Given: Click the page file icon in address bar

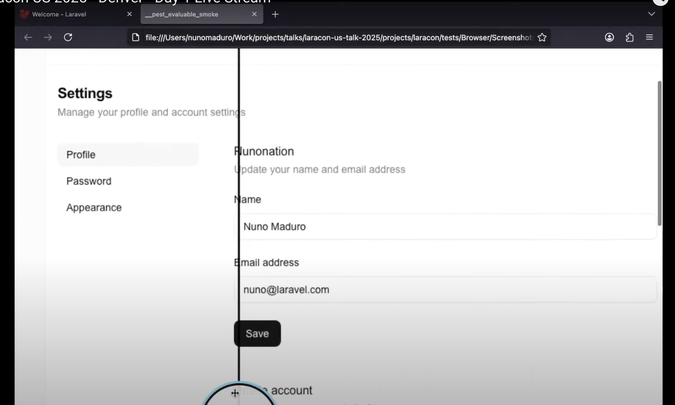Looking at the screenshot, I should click(x=135, y=37).
